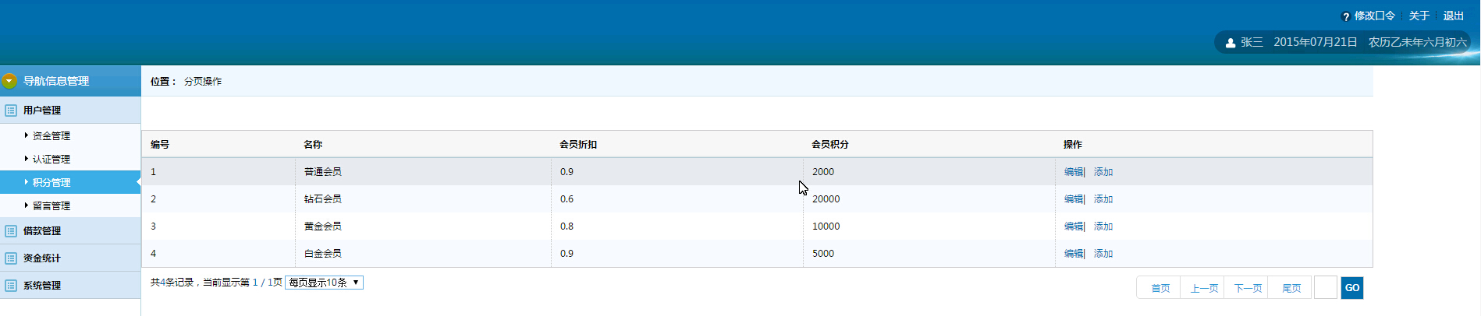Click the 资金统计 list icon
This screenshot has height=316, width=1481.
coord(11,258)
